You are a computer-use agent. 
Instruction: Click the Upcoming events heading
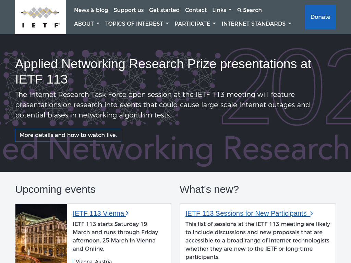[x=55, y=189]
